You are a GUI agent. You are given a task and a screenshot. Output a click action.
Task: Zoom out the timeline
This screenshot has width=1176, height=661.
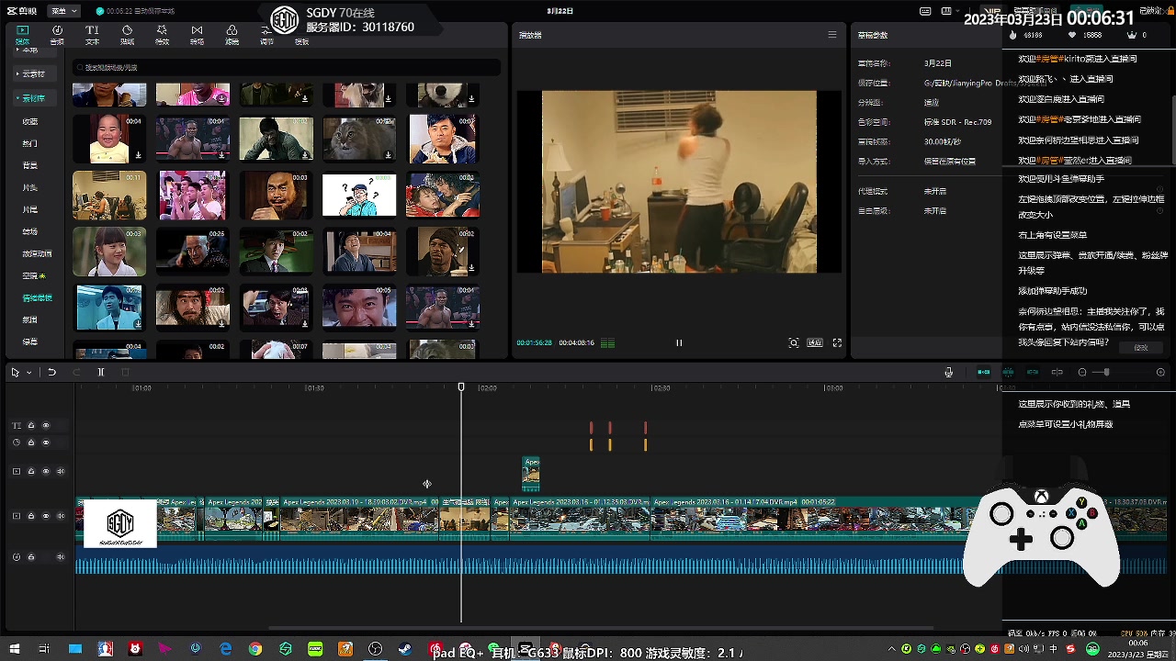[1082, 372]
